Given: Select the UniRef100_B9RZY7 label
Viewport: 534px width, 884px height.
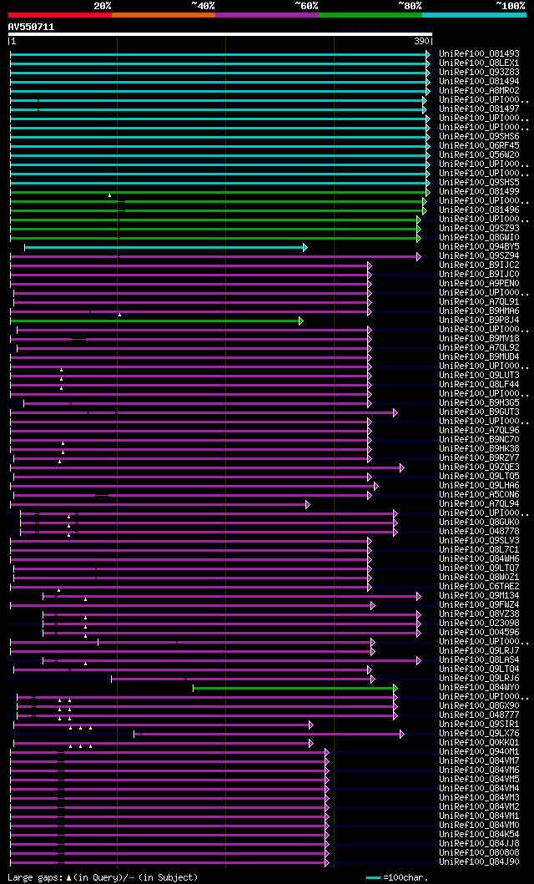Looking at the screenshot, I should tap(480, 457).
